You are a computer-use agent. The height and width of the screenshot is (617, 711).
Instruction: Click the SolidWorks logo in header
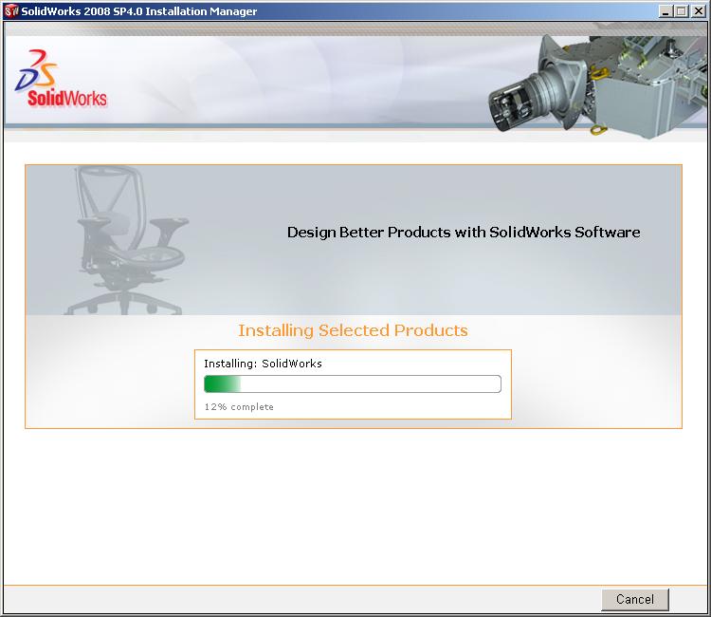(x=61, y=79)
